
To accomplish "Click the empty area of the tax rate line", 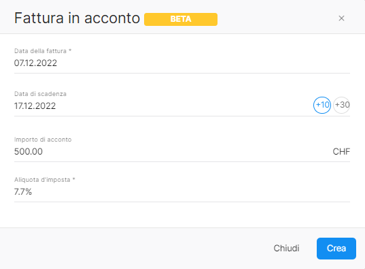I will [191, 192].
